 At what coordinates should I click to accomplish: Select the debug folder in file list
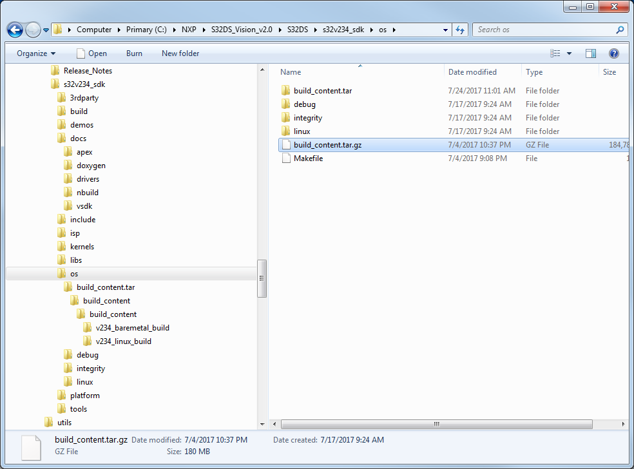pyautogui.click(x=305, y=104)
